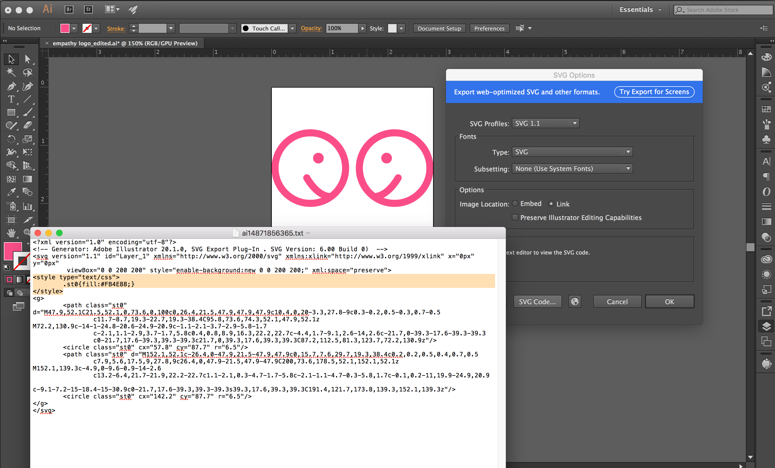The image size is (775, 468).
Task: Open the Color panel palette icon
Action: point(767,57)
